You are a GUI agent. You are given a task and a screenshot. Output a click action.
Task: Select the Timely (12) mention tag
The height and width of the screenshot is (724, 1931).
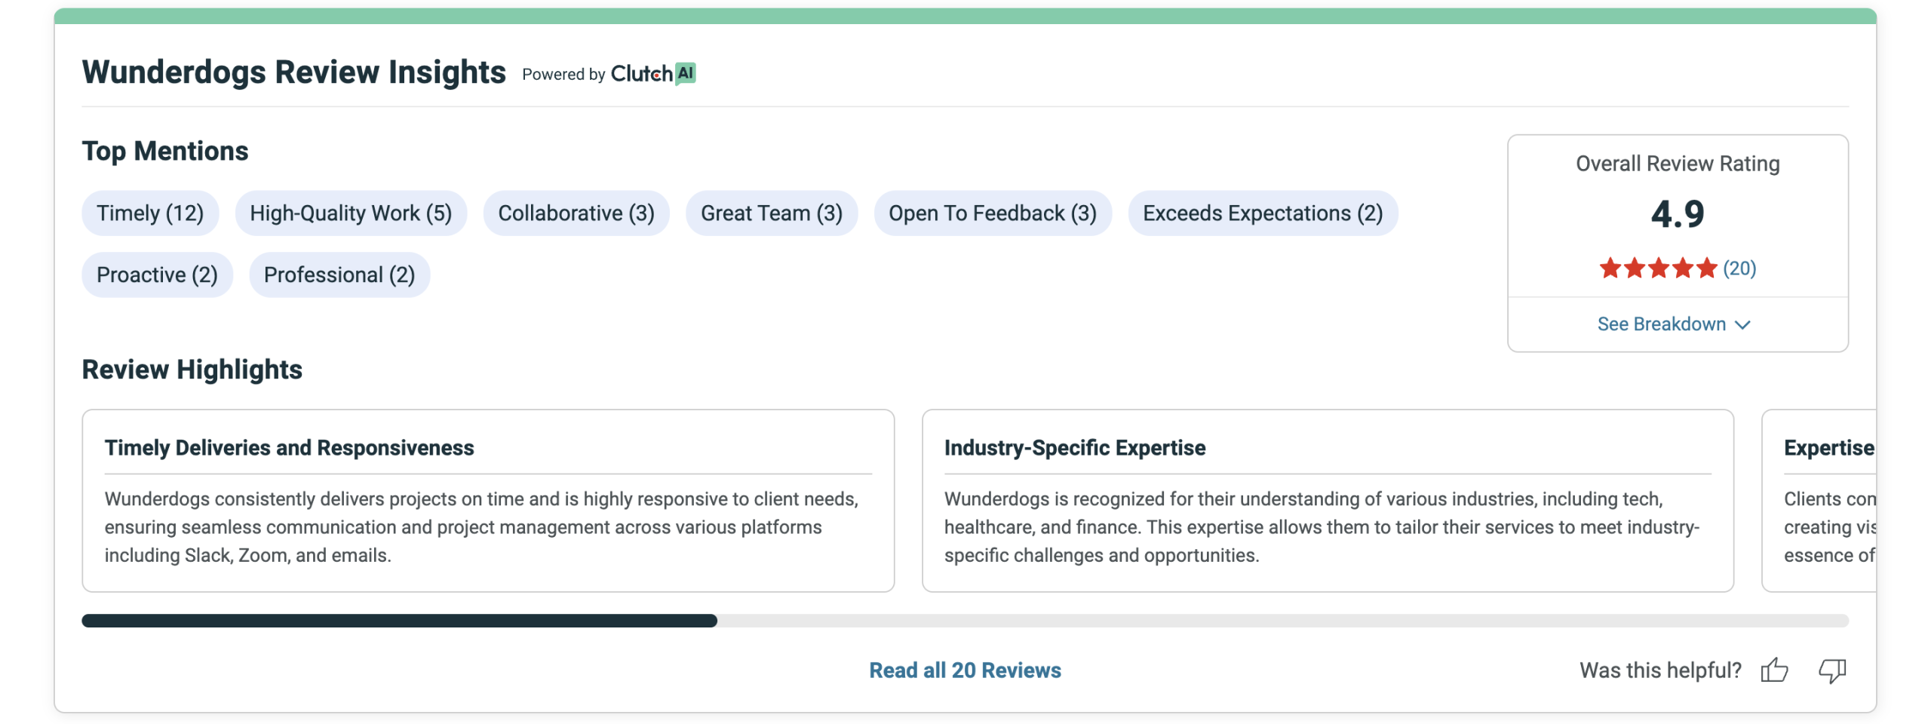tap(150, 213)
